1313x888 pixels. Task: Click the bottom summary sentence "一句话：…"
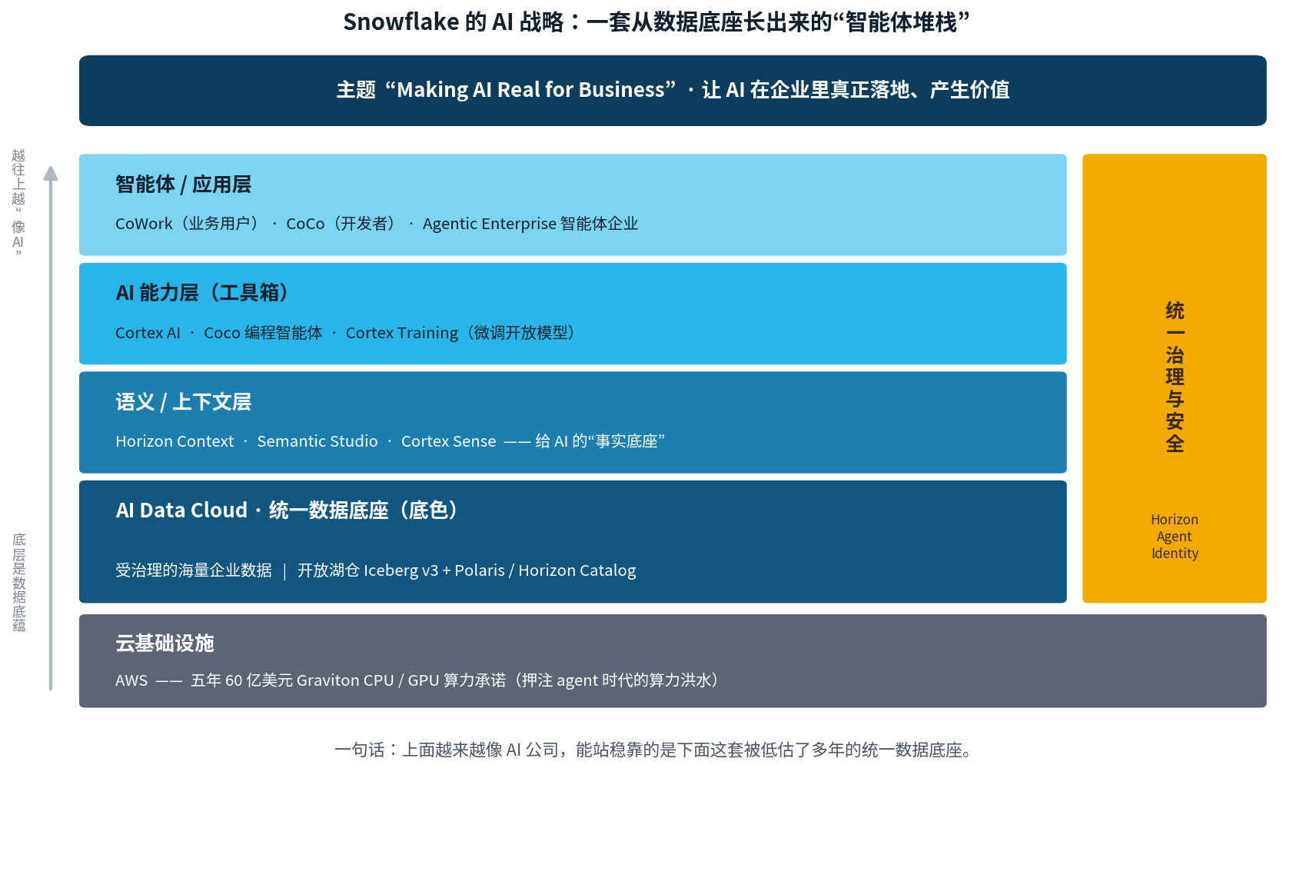pyautogui.click(x=654, y=750)
